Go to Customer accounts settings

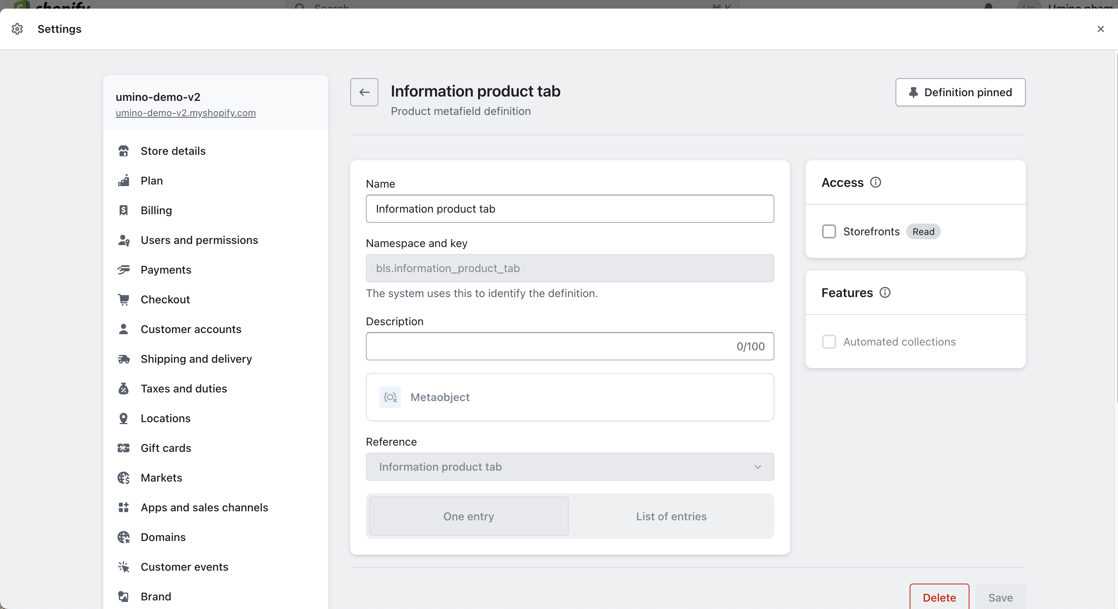190,329
